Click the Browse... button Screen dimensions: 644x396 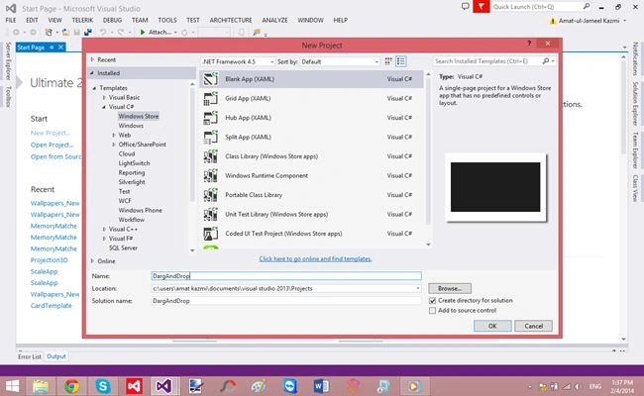click(450, 288)
